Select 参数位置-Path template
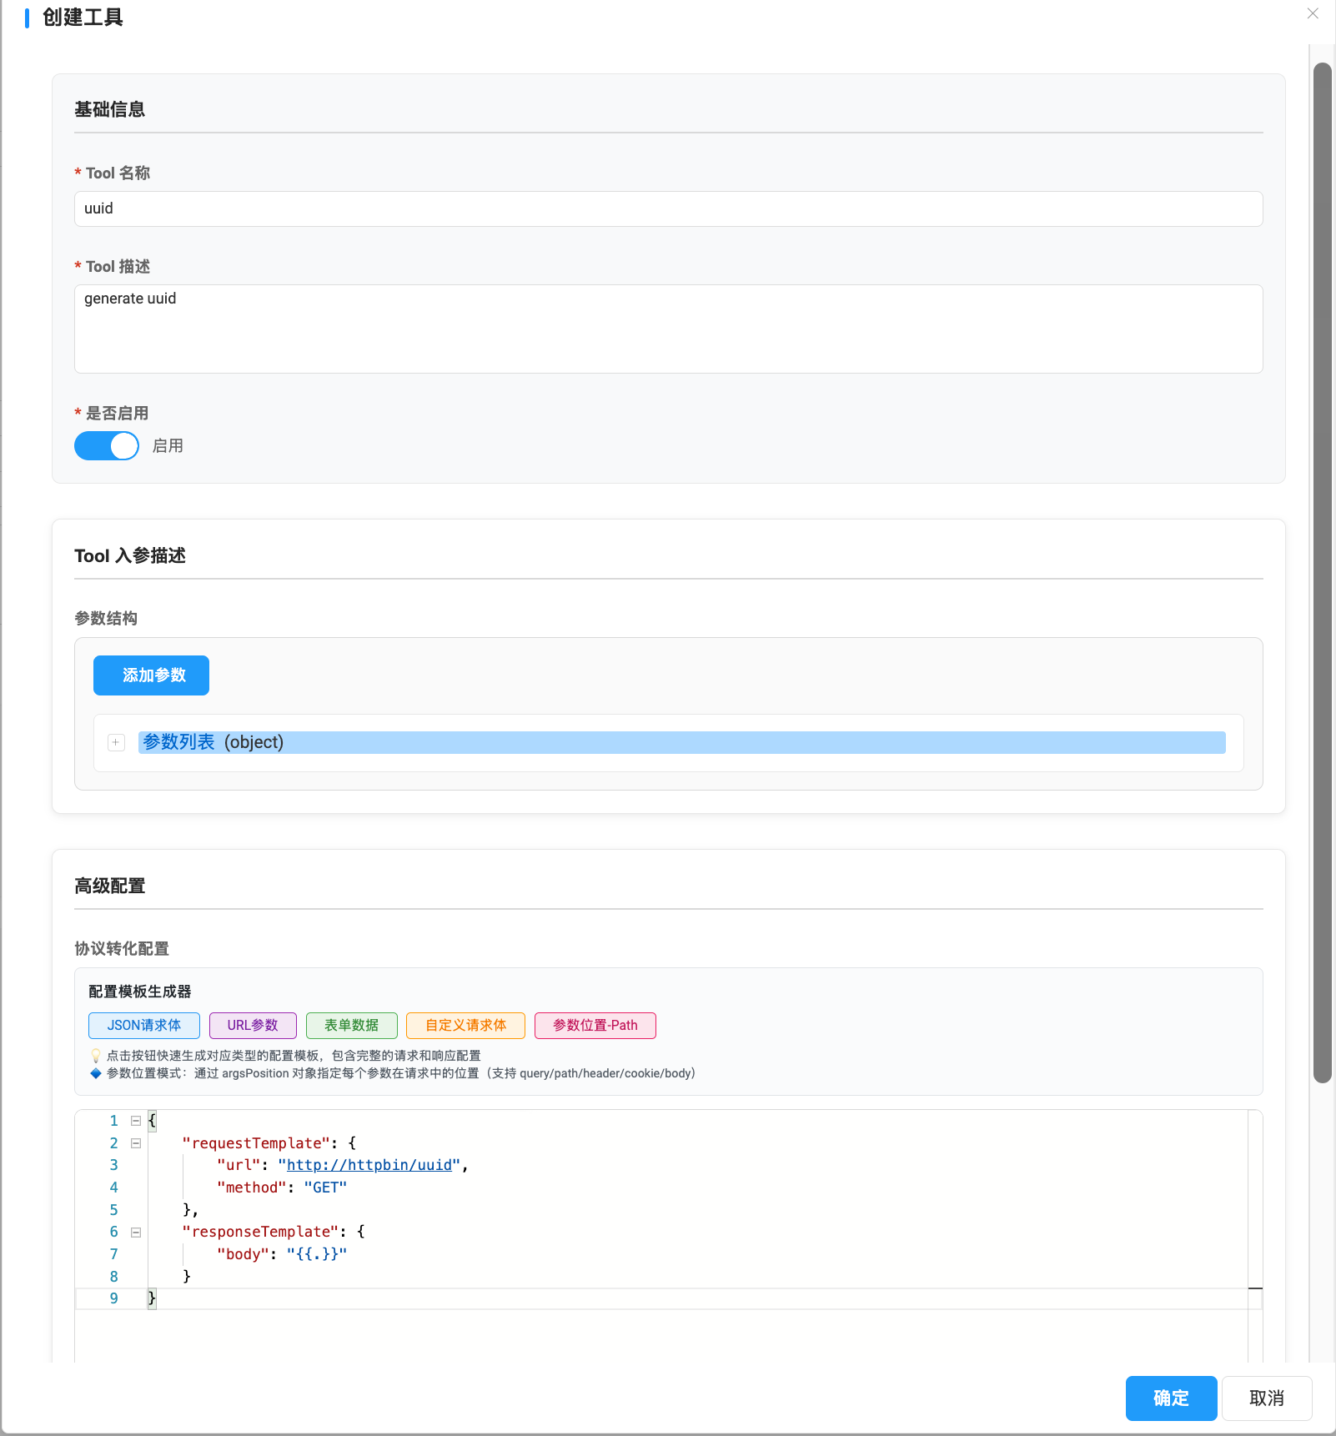Image resolution: width=1336 pixels, height=1436 pixels. pyautogui.click(x=595, y=1026)
